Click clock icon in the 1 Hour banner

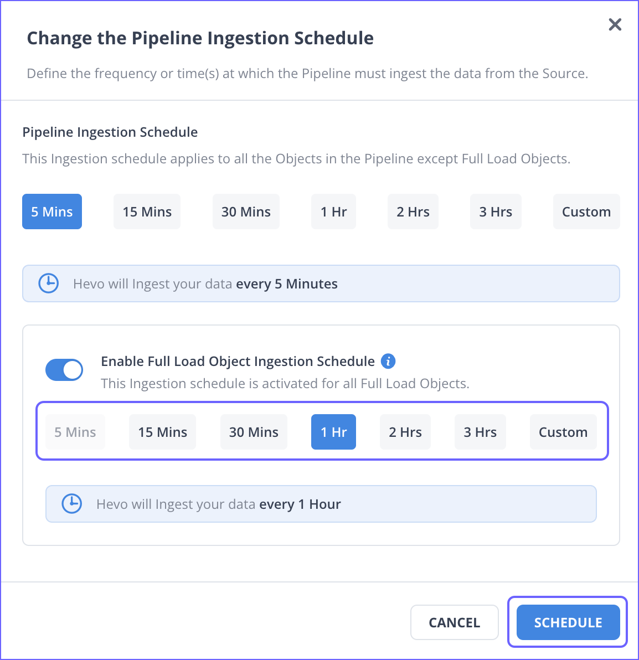(x=72, y=504)
